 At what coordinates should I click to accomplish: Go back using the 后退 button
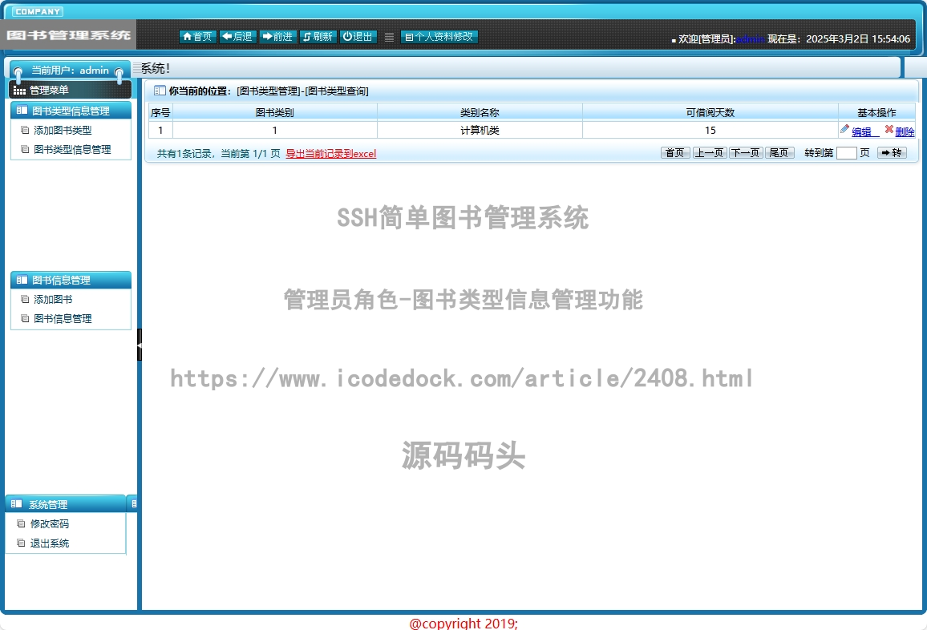click(238, 37)
